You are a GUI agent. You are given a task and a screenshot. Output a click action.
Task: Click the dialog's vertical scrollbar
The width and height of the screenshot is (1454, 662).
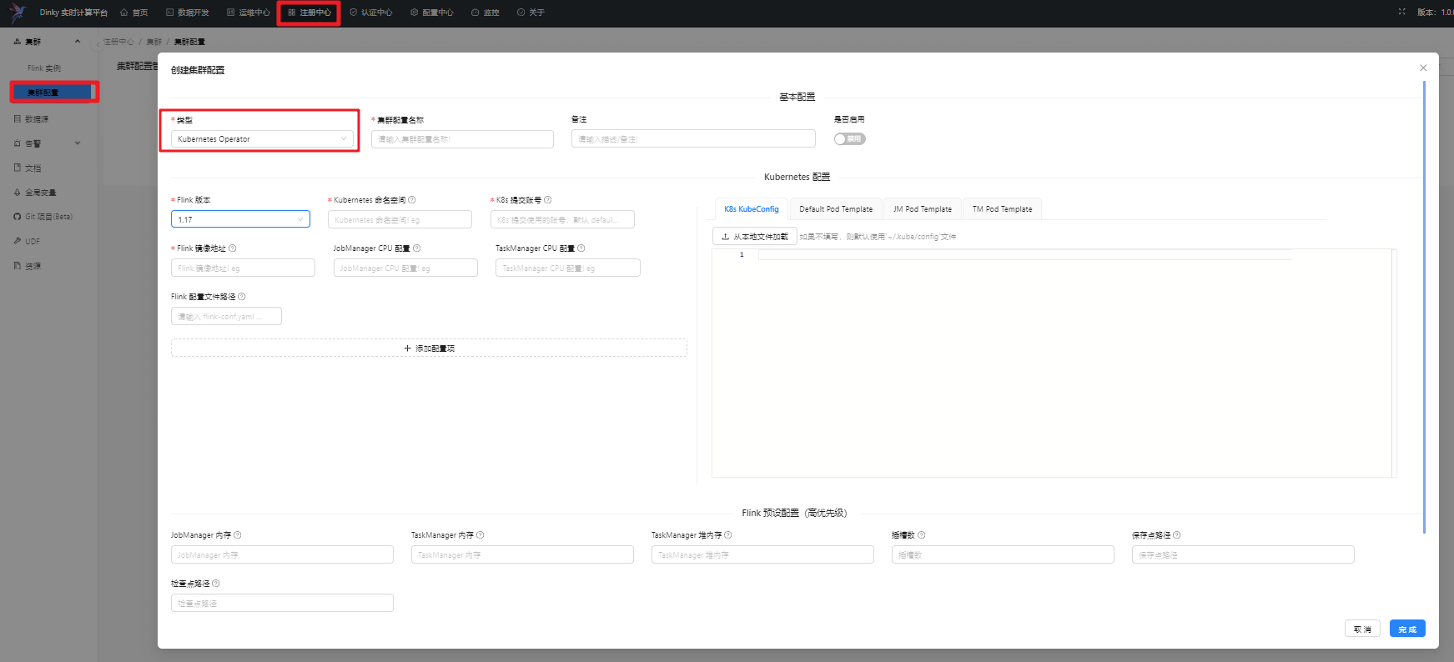coord(1424,307)
